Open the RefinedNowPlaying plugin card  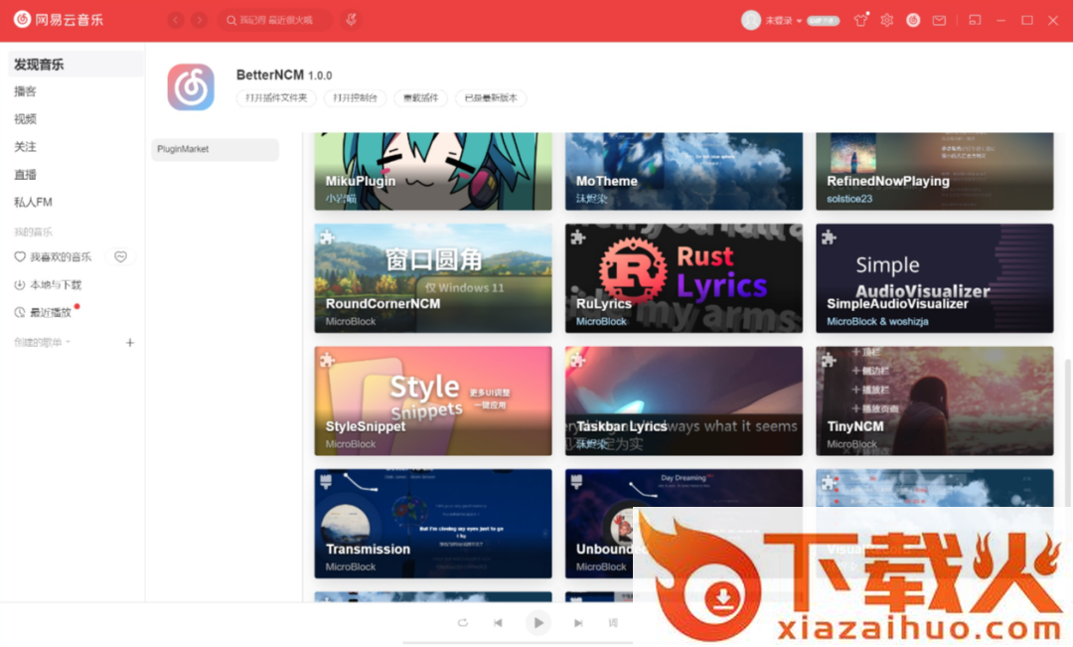[934, 171]
